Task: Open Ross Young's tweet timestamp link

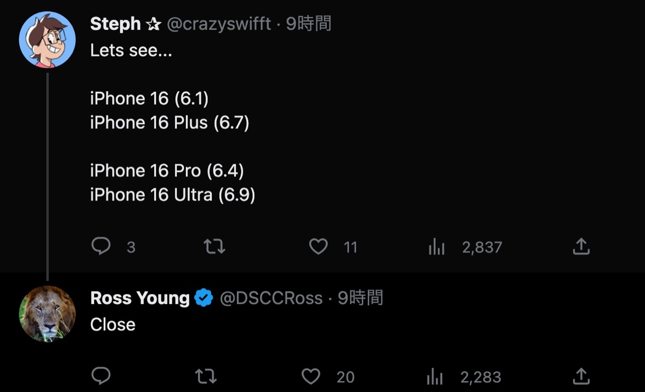Action: point(360,297)
